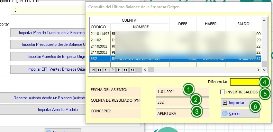Select row with code 21102002
Image resolution: width=273 pixels, height=132 pixels.
click(175, 46)
